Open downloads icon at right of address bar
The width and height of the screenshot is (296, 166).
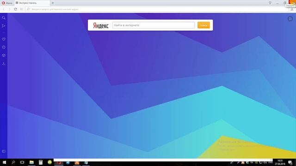pos(292,9)
